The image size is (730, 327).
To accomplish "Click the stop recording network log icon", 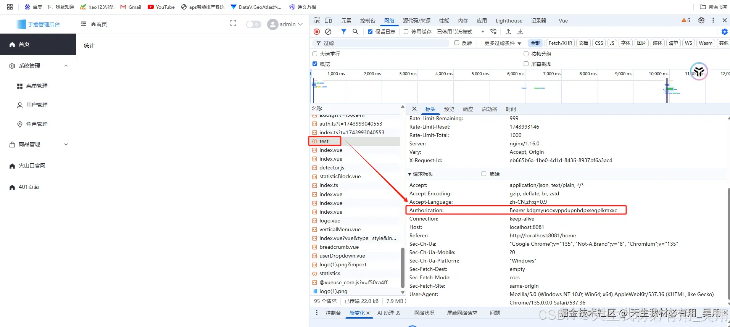I will click(317, 32).
